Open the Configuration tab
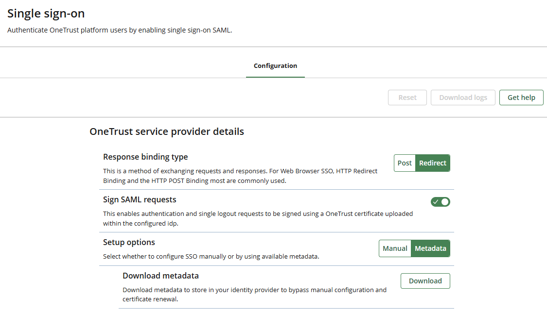The image size is (547, 312). pos(275,66)
